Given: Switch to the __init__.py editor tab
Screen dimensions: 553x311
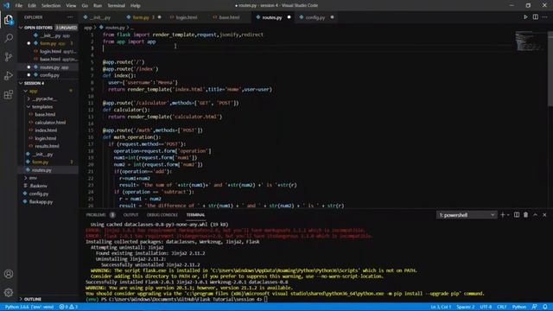Looking at the screenshot, I should [100, 17].
